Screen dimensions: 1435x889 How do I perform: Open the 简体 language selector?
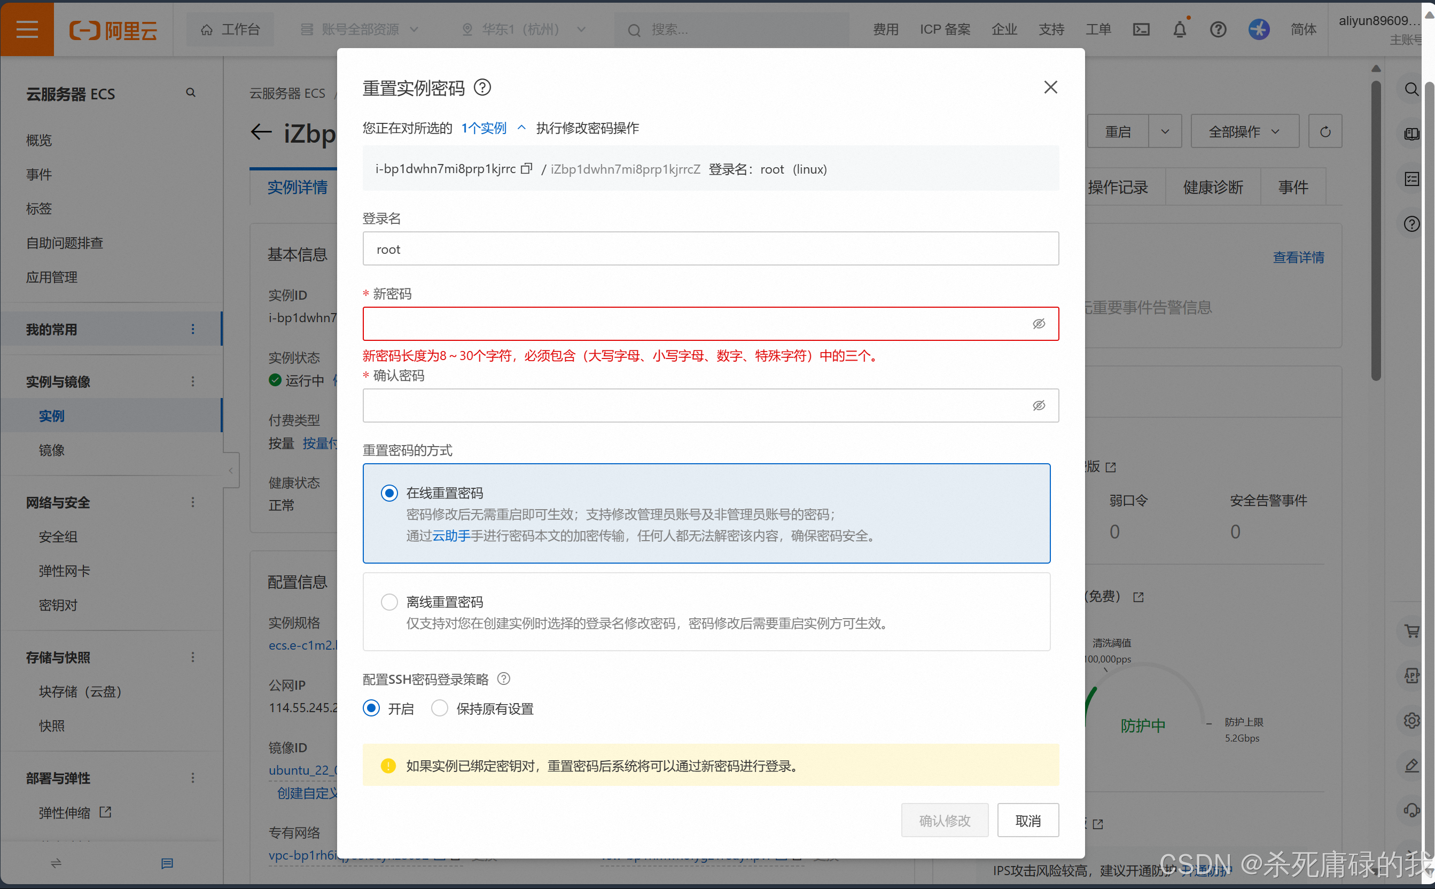1304,29
